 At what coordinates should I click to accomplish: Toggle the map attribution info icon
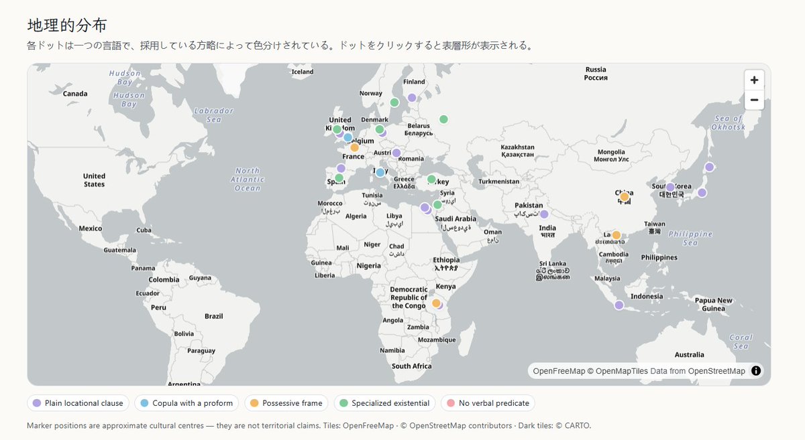coord(756,370)
